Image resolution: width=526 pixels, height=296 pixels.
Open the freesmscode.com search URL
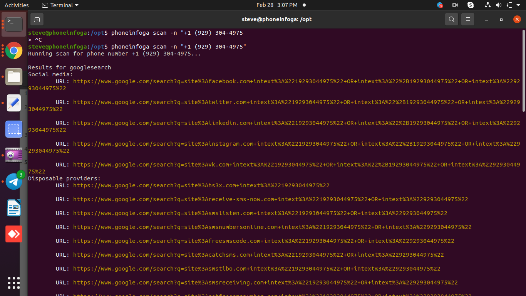[263, 241]
